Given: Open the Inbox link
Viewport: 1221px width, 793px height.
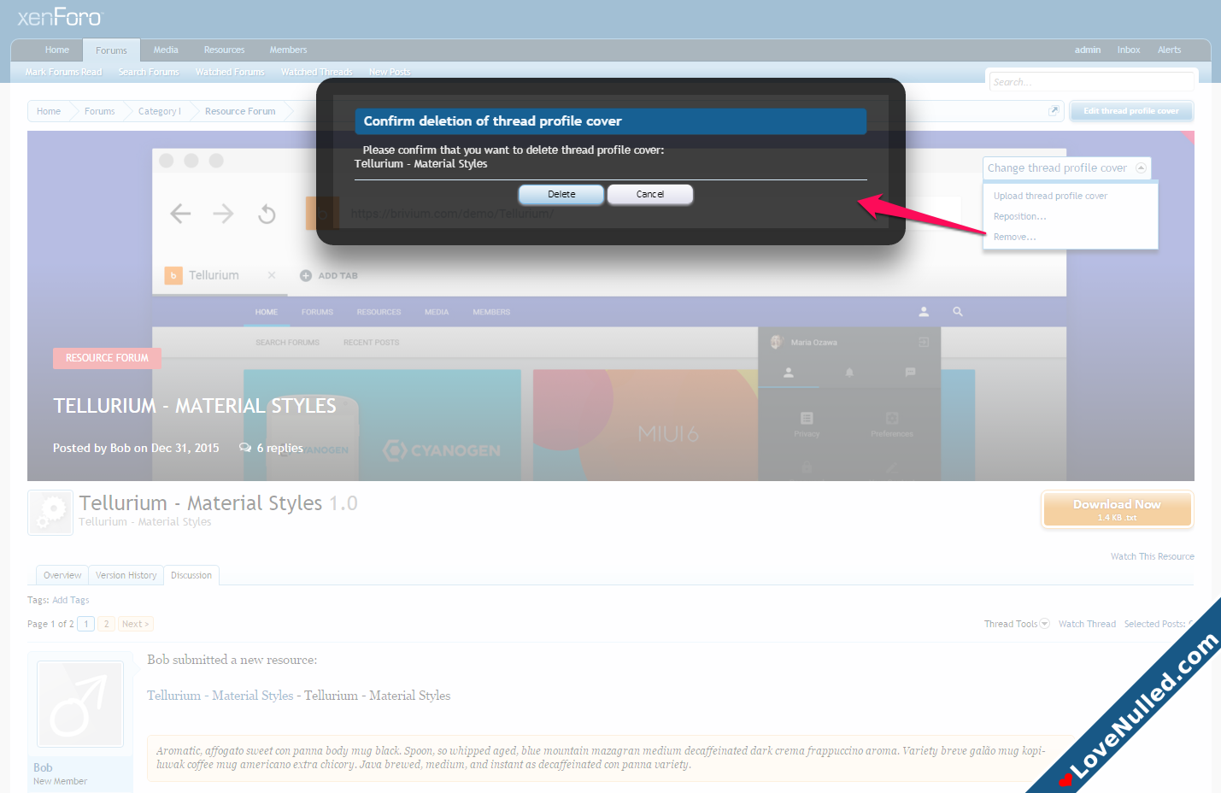Looking at the screenshot, I should click(x=1129, y=50).
